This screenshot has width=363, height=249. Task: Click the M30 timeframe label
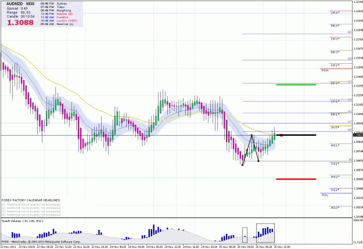tap(30, 4)
